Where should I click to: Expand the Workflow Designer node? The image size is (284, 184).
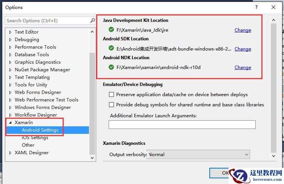point(10,115)
